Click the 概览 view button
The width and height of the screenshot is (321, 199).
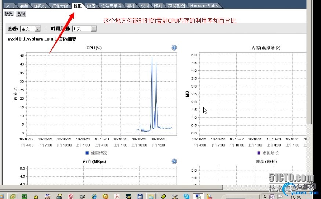[9, 14]
